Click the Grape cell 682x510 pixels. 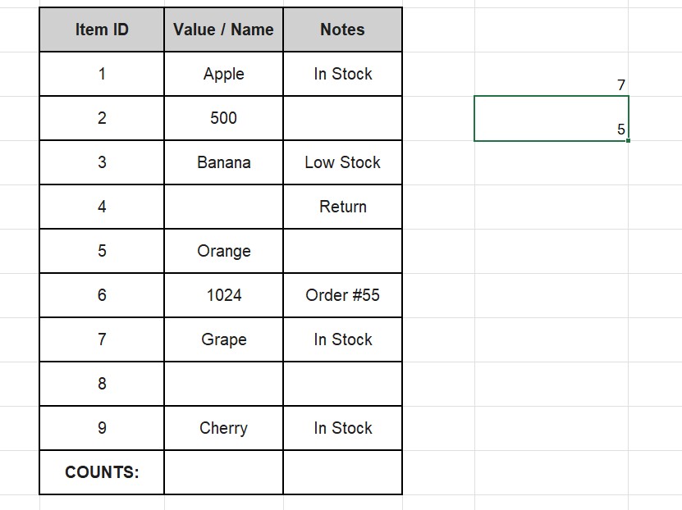tap(223, 339)
